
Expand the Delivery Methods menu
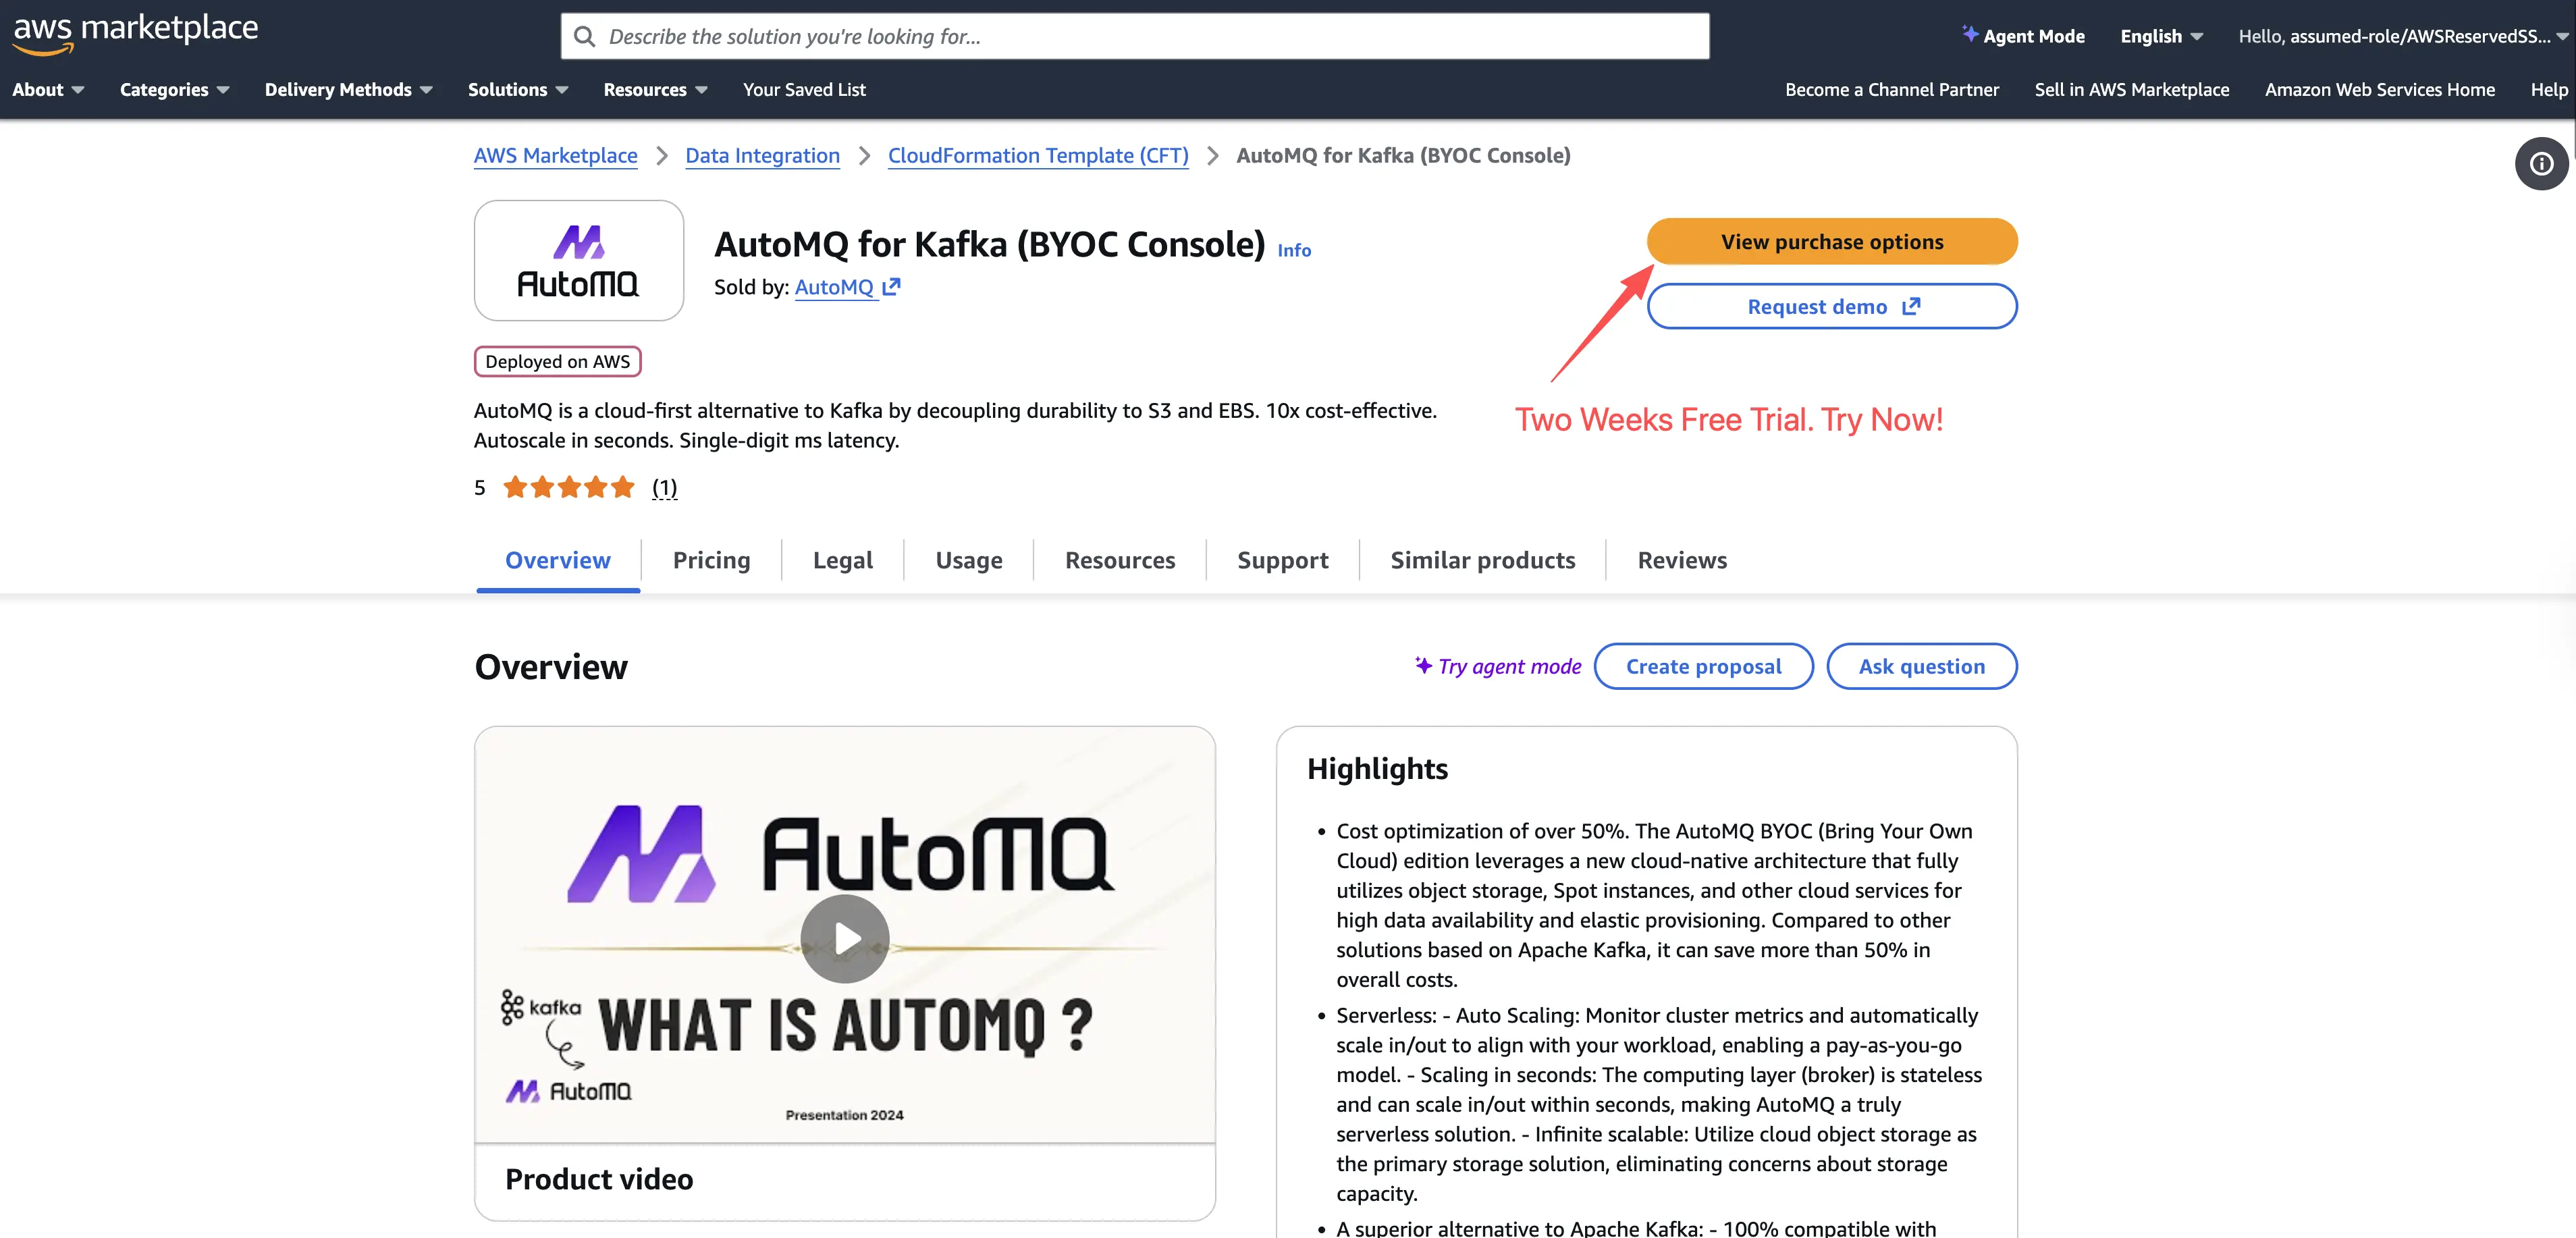coord(348,90)
